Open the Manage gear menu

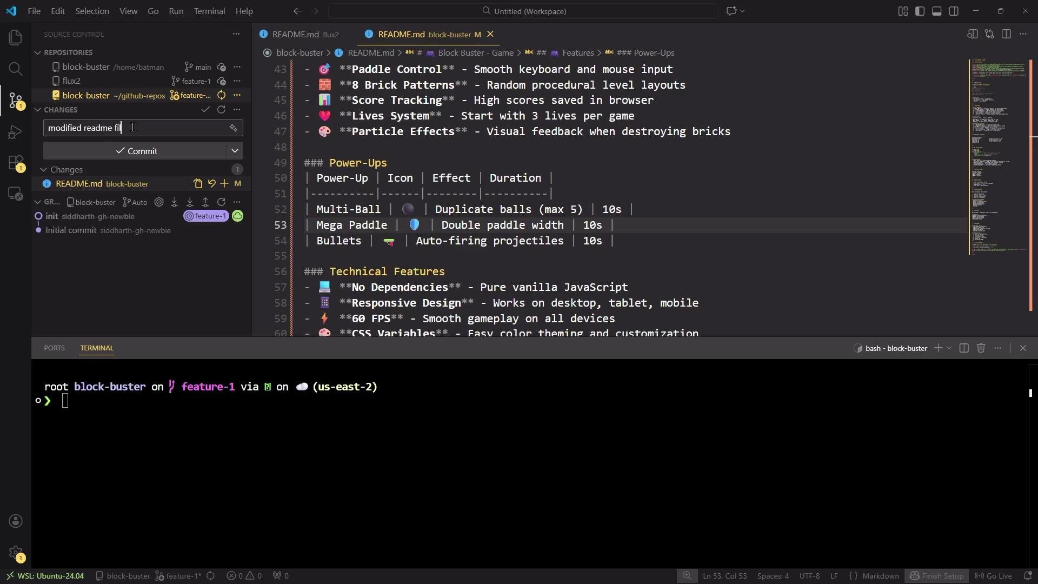coord(16,553)
